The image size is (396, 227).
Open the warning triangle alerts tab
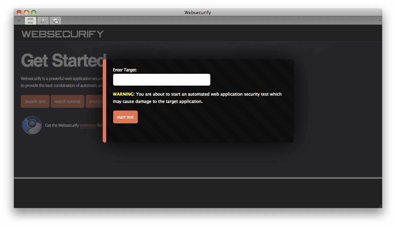43,21
